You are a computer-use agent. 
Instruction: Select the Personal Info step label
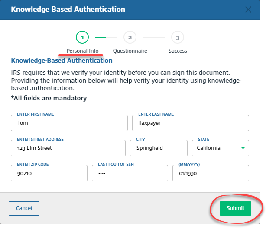82,51
